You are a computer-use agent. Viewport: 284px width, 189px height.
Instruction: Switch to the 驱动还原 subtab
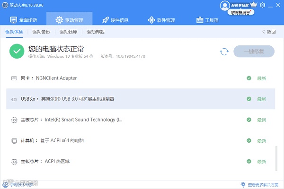tap(68, 32)
